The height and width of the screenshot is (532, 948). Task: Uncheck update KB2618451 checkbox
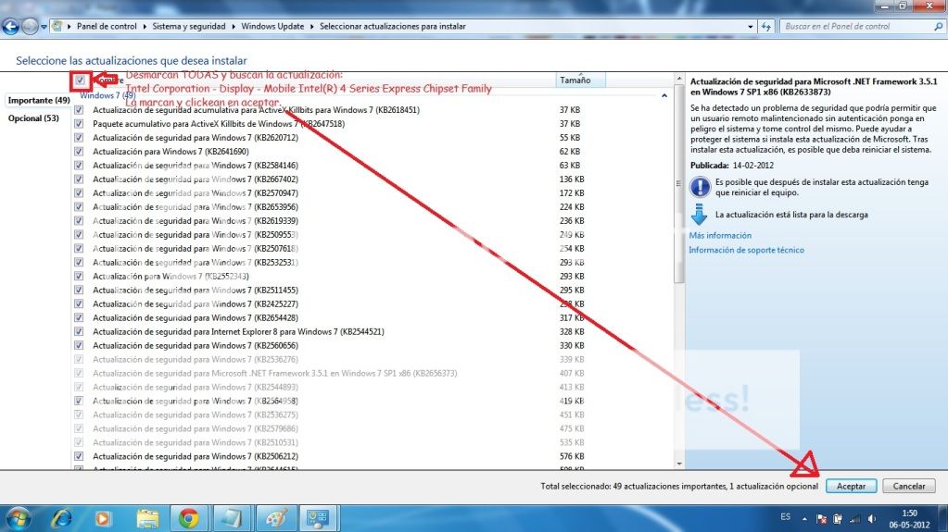(79, 110)
